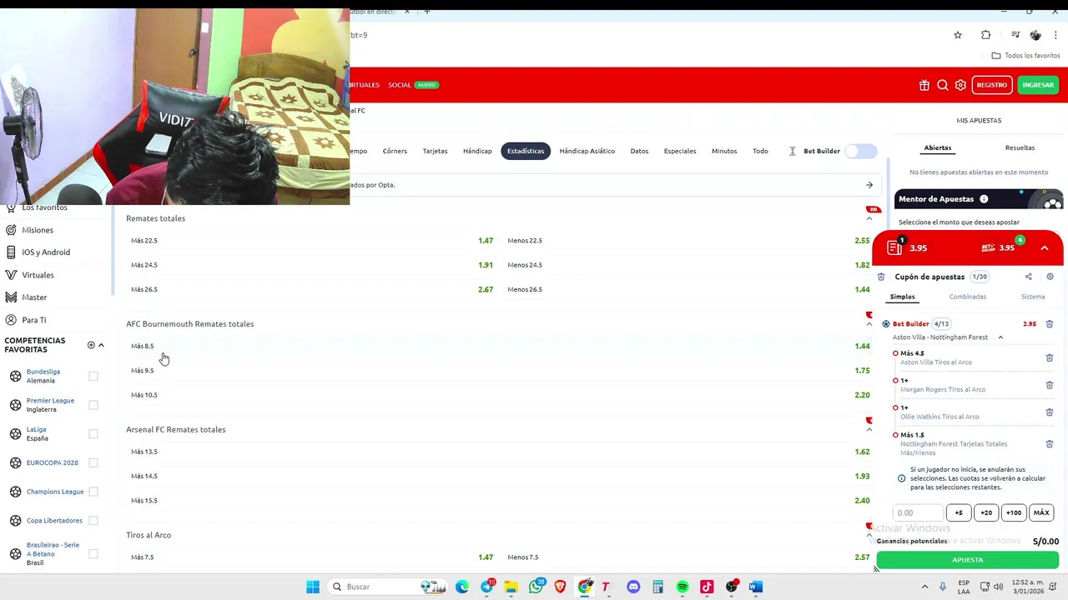Viewport: 1068px width, 600px height.
Task: Open the search magnifier in red header
Action: (943, 85)
